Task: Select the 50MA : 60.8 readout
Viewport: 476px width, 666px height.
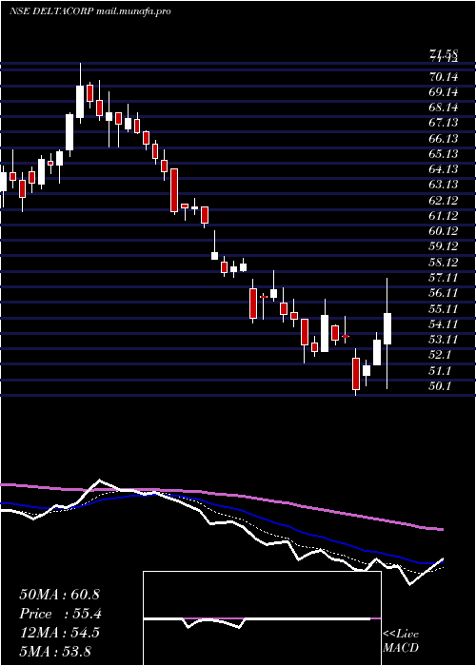Action: (59, 595)
